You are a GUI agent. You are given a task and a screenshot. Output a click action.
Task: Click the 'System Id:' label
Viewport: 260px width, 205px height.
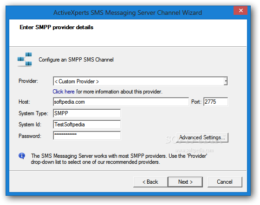tap(30, 124)
